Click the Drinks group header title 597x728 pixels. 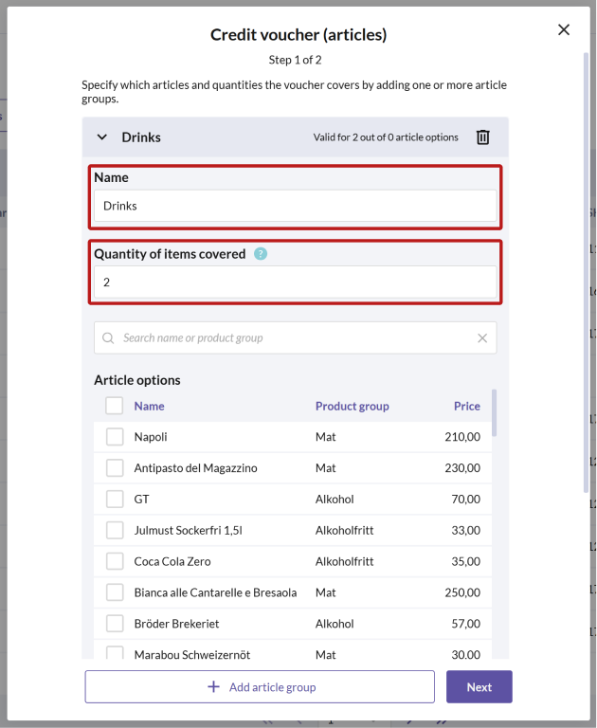point(141,137)
